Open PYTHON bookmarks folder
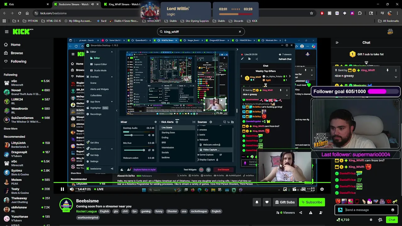This screenshot has width=402, height=226. coord(30,21)
